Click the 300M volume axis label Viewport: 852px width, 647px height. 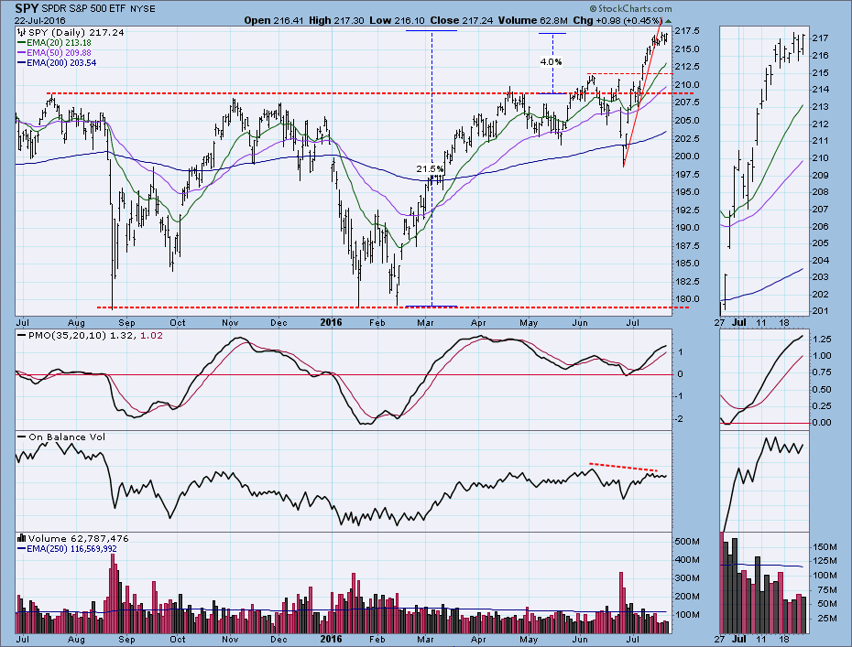point(687,578)
